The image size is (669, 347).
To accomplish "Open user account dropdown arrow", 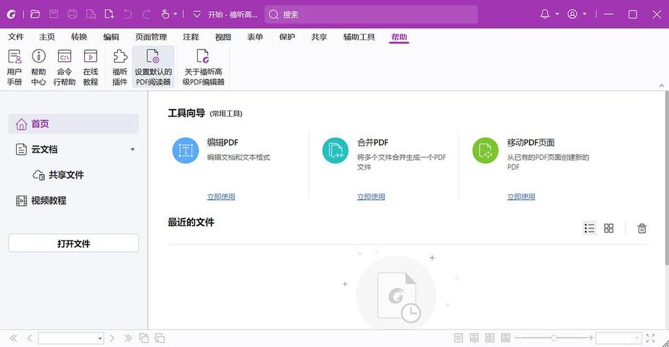I will click(584, 14).
